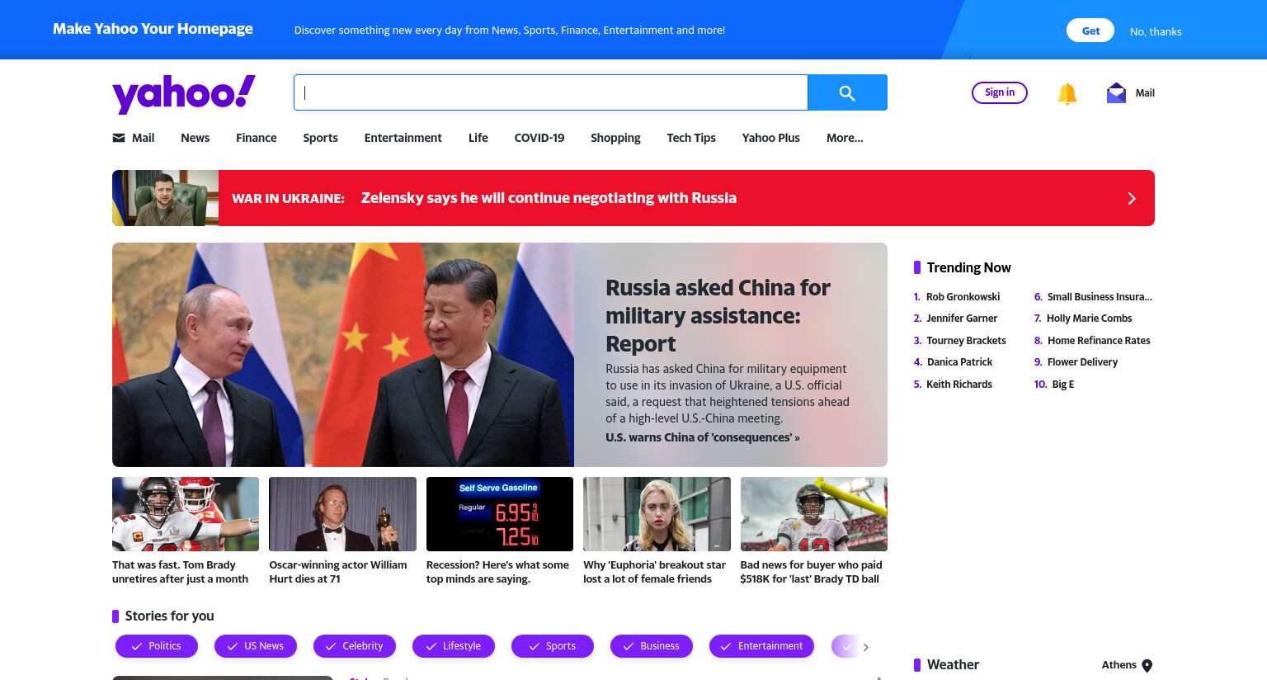Open notifications bell icon

1067,93
